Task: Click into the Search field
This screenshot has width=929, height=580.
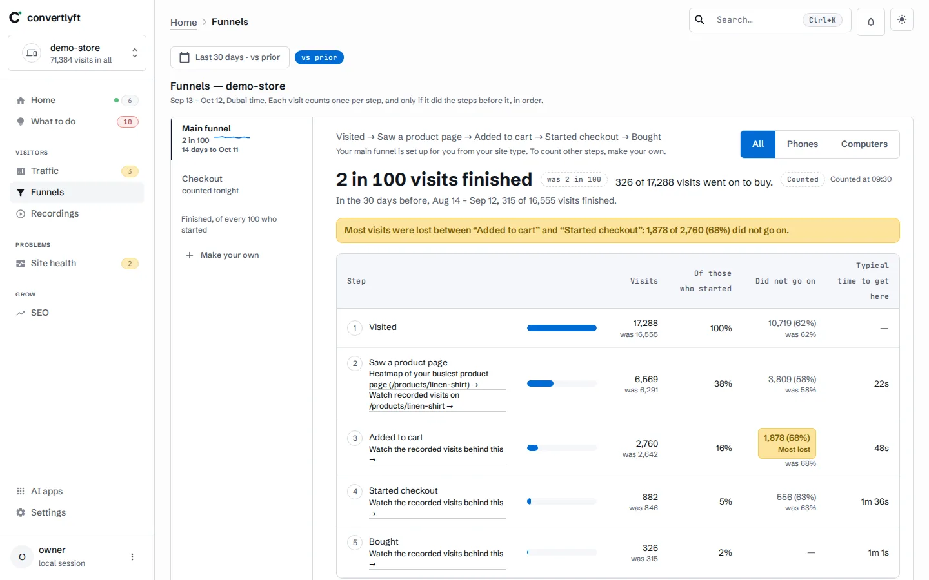Action: coord(770,20)
